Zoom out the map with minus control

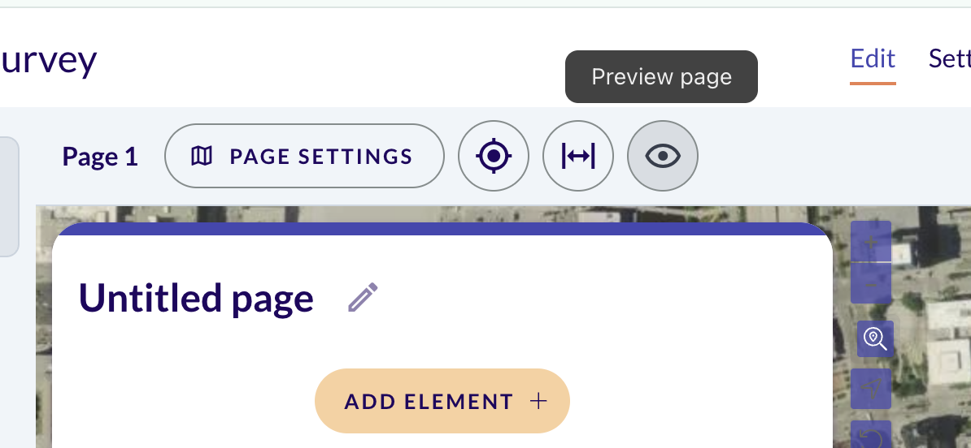[x=871, y=283]
